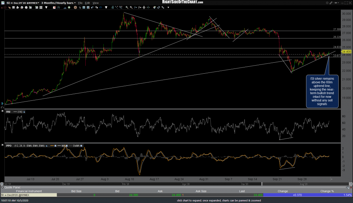Toggle the PPO line checkbox
Viewport: 353px width, 203px height.
tap(56, 146)
